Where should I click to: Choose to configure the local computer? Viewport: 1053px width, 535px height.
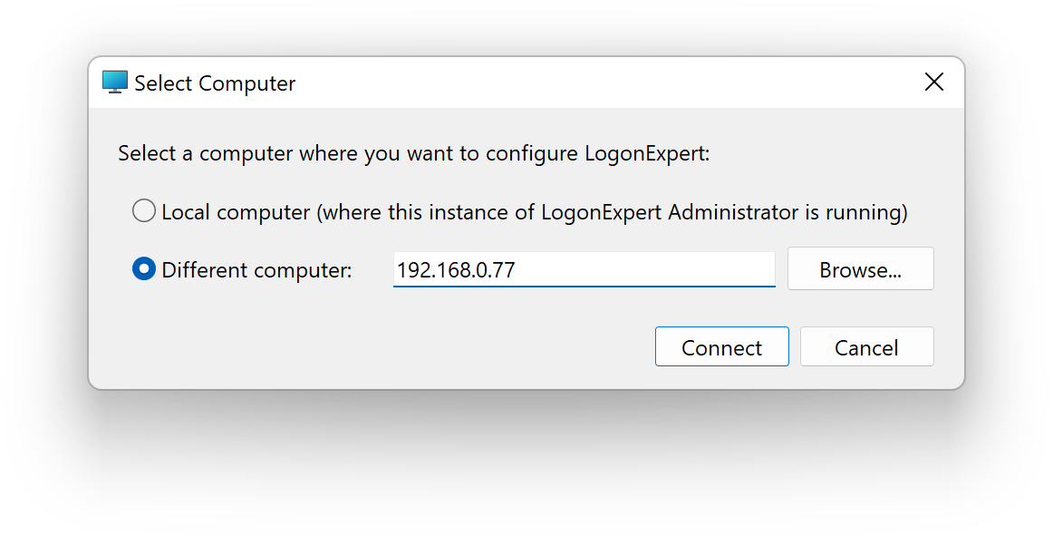pos(143,210)
